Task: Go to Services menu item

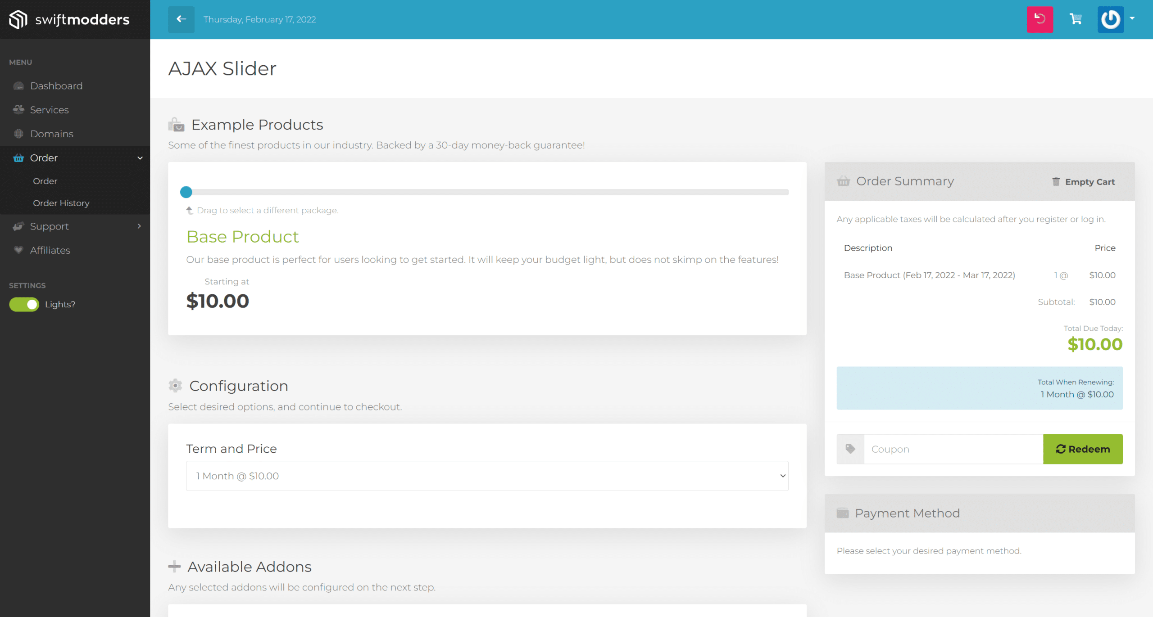Action: point(49,110)
